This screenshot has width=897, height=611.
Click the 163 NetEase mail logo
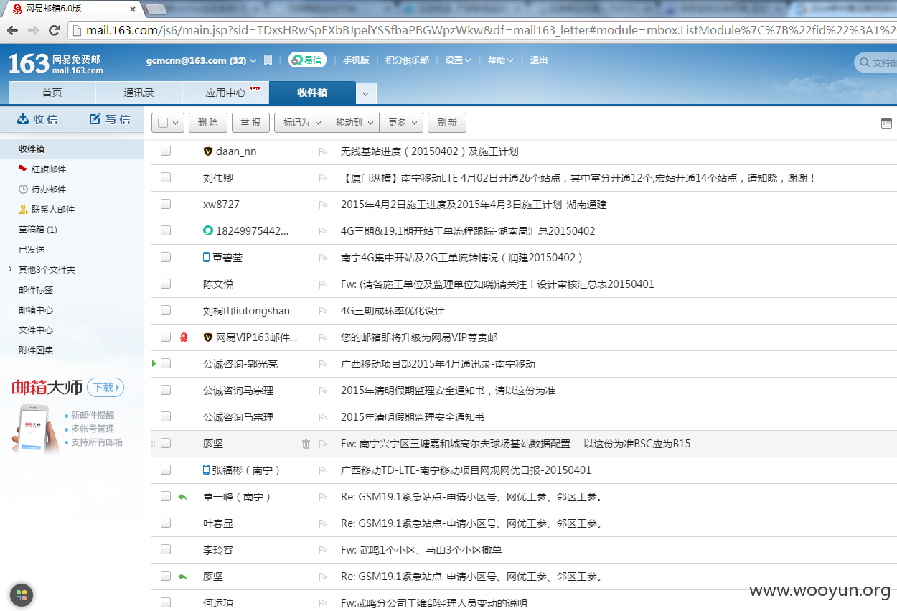coord(56,62)
